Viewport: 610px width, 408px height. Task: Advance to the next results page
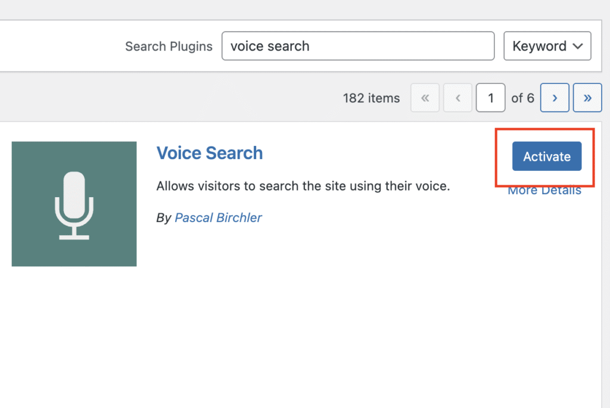point(555,98)
